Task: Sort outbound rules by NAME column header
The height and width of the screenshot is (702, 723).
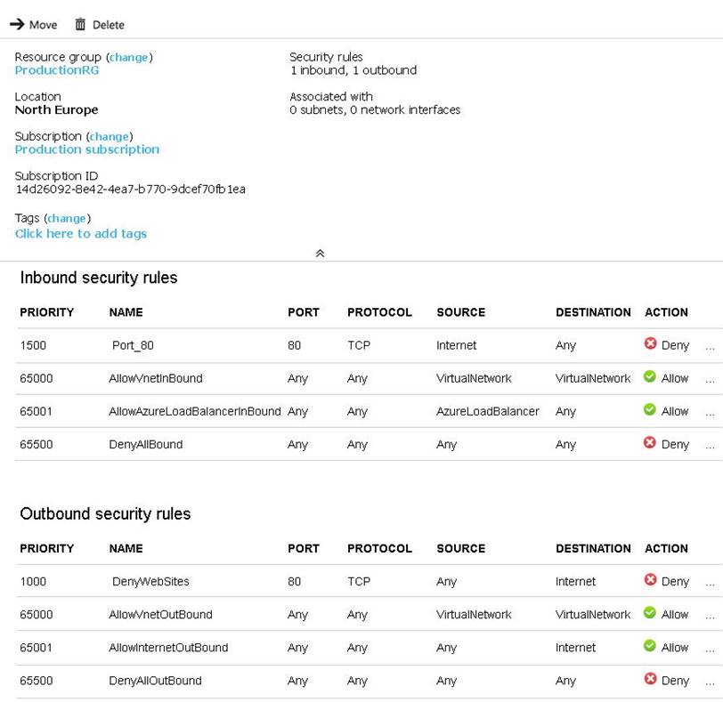Action: pos(126,548)
